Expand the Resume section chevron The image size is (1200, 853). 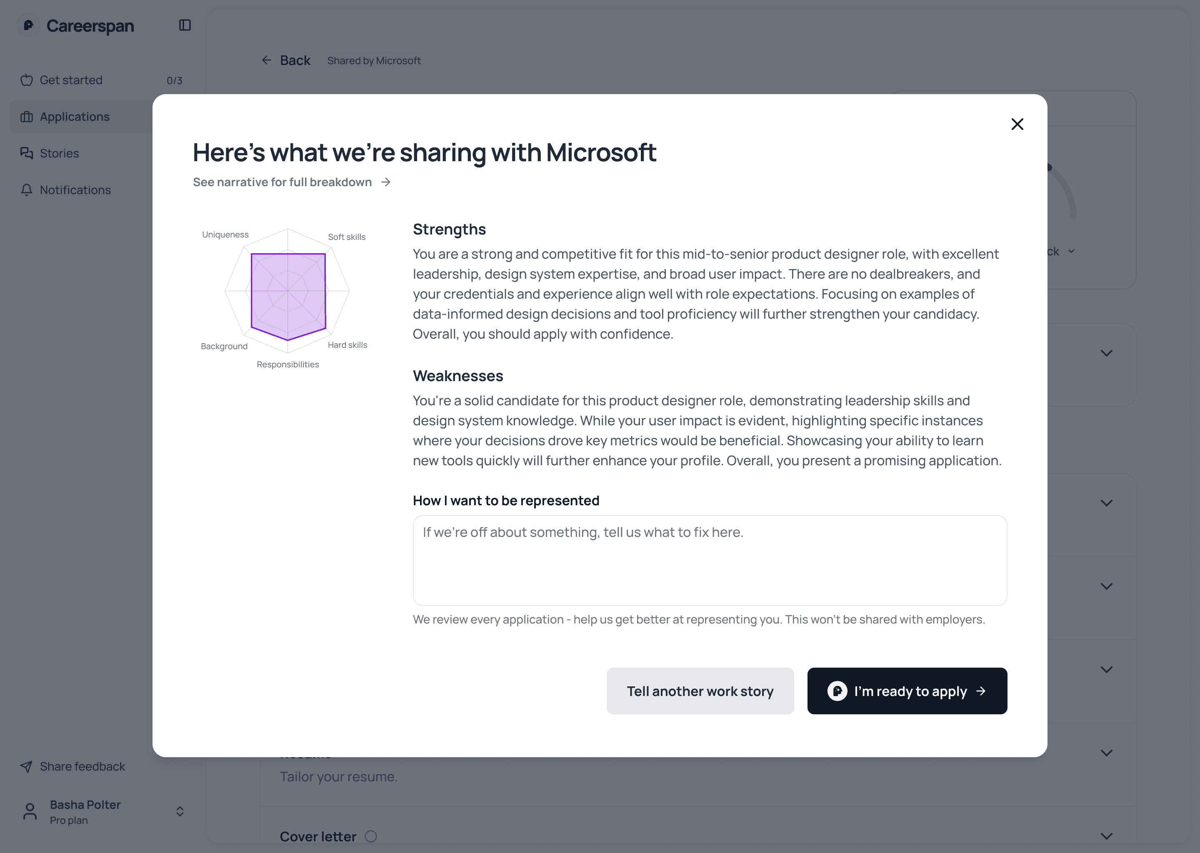[1107, 753]
